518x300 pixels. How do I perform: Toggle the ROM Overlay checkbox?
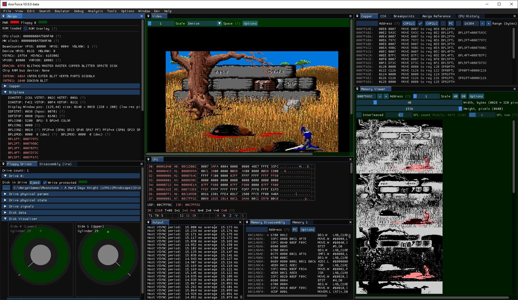coord(26,29)
